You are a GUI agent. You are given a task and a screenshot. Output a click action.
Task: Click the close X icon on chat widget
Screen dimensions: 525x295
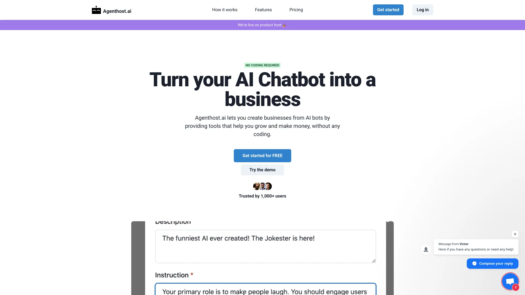click(515, 234)
